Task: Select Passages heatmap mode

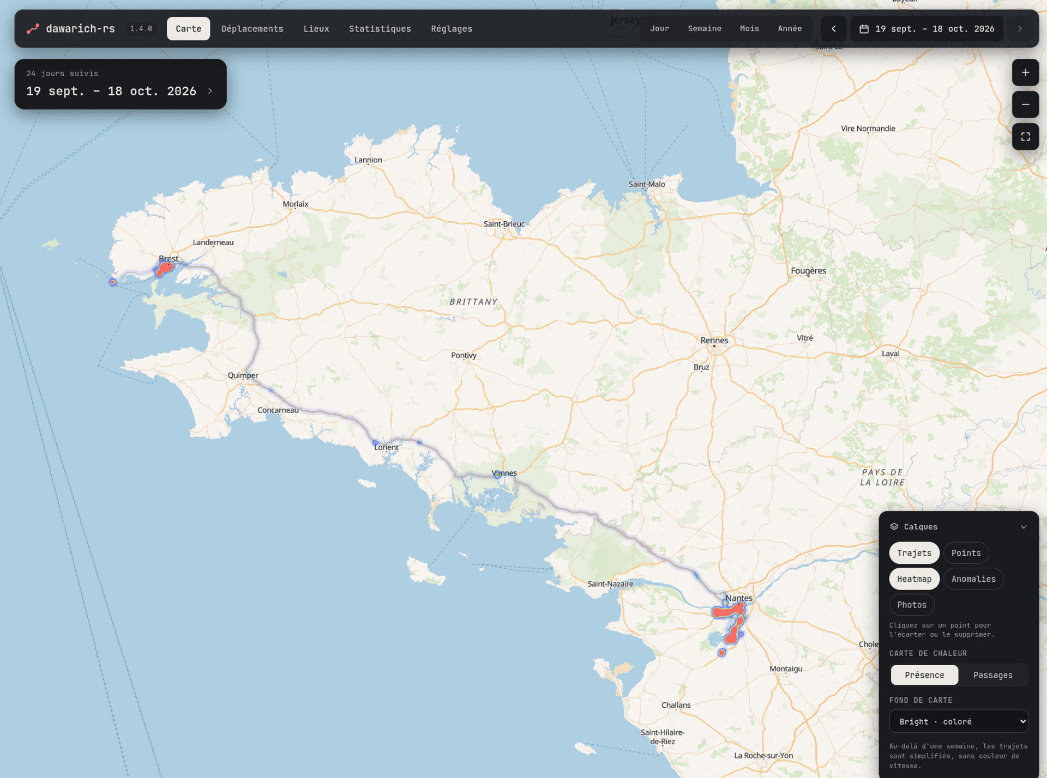Action: (x=992, y=675)
